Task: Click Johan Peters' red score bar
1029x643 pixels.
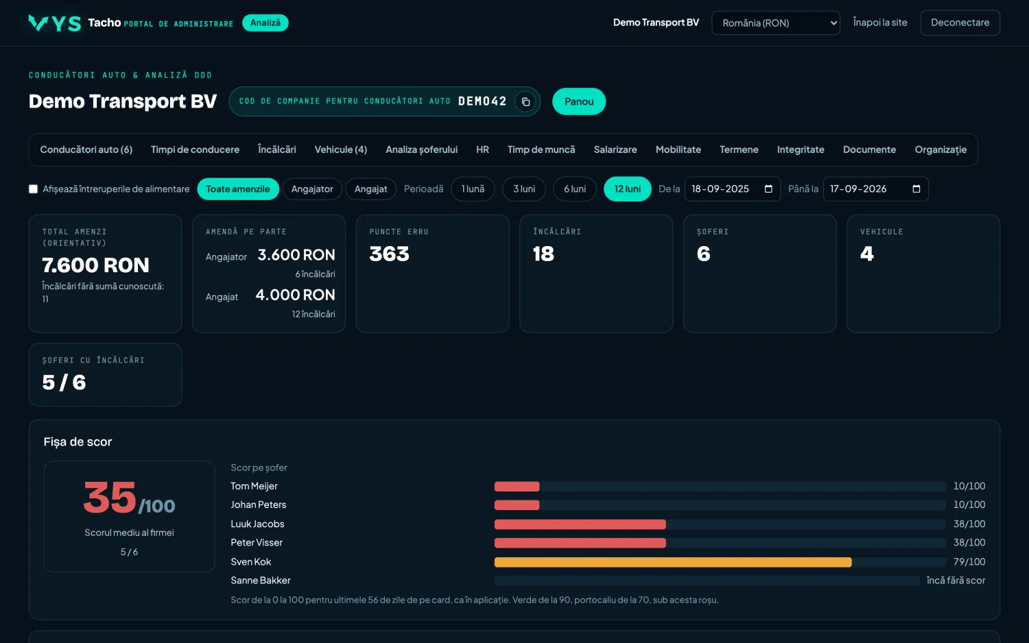Action: 517,505
